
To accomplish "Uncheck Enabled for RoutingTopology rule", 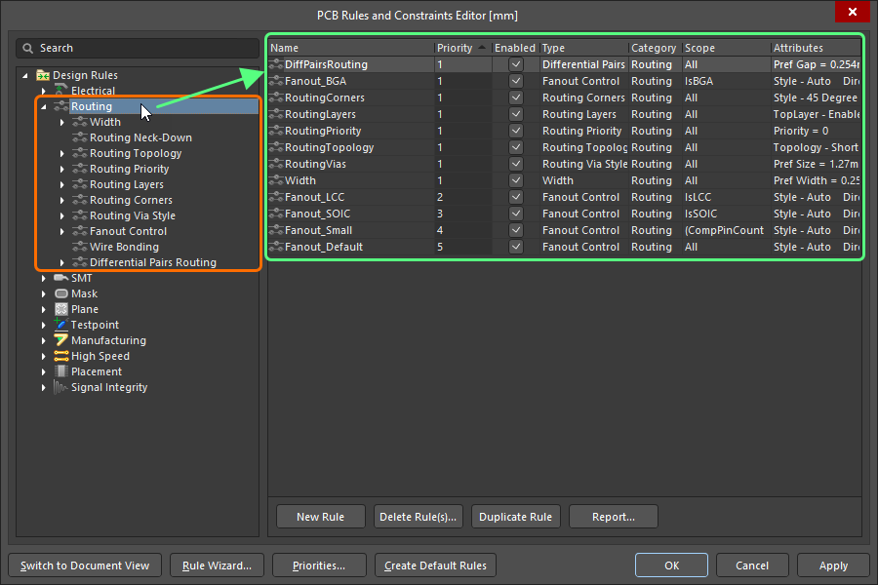I will click(x=516, y=147).
